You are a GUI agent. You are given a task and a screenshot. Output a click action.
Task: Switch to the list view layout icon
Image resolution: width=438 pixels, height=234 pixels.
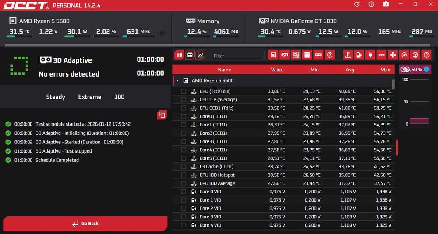pos(179,55)
